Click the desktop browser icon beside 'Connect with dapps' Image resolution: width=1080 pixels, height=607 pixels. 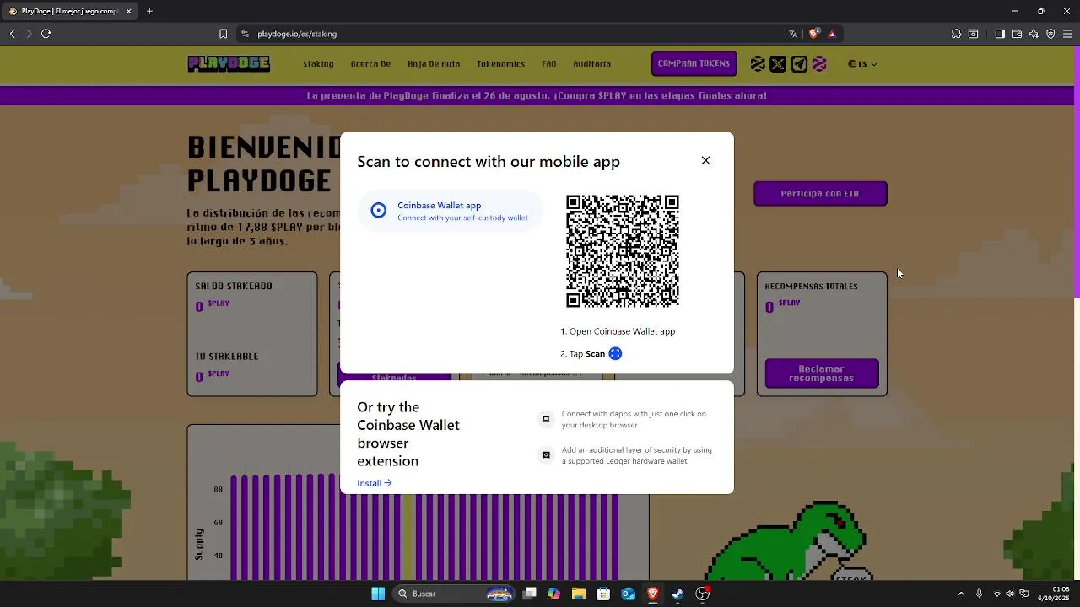pos(546,419)
